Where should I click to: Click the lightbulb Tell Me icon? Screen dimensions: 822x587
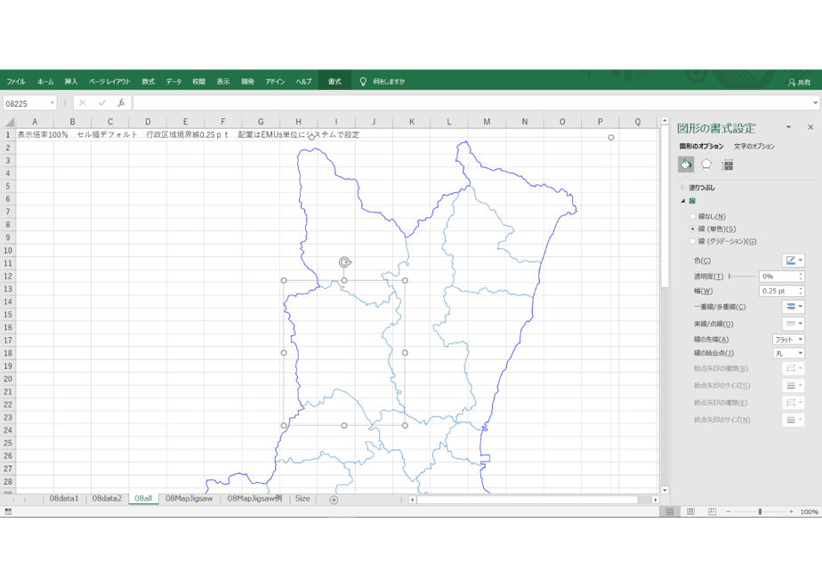coord(363,81)
